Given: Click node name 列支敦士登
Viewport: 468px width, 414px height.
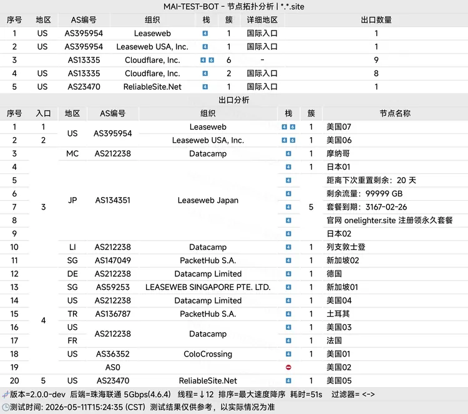Looking at the screenshot, I should pos(346,247).
